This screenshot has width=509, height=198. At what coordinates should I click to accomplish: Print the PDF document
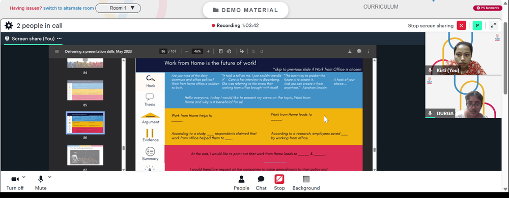[x=359, y=51]
